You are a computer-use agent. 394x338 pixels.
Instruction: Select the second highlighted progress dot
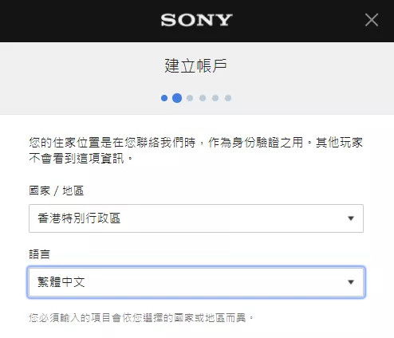[x=177, y=98]
